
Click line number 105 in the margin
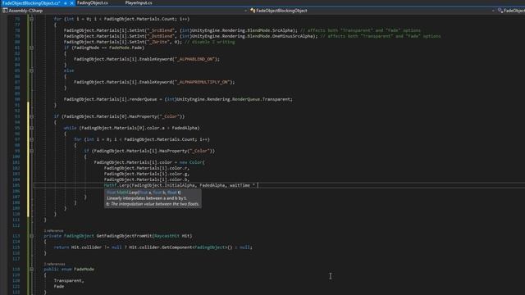(17, 185)
